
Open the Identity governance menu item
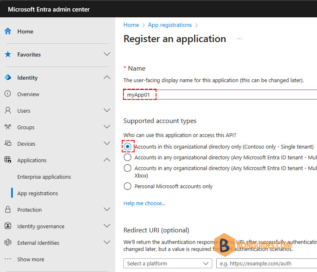click(x=41, y=226)
